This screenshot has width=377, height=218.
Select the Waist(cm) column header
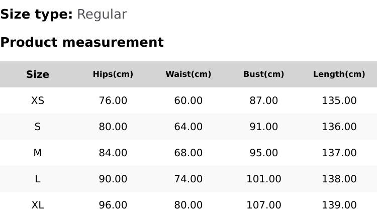[189, 74]
